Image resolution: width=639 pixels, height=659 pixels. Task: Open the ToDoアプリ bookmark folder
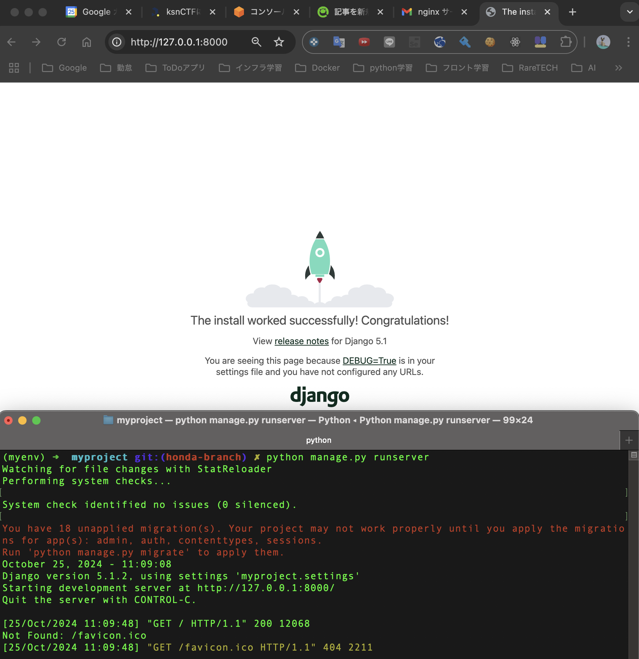[175, 68]
